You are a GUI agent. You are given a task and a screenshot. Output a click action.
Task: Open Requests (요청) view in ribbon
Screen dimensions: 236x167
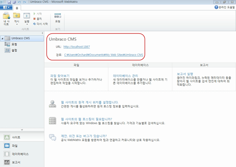tap(57, 18)
